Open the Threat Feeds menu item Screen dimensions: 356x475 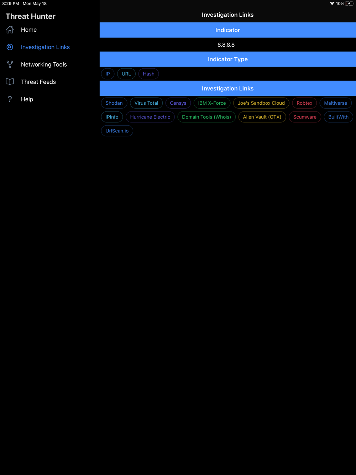click(38, 82)
